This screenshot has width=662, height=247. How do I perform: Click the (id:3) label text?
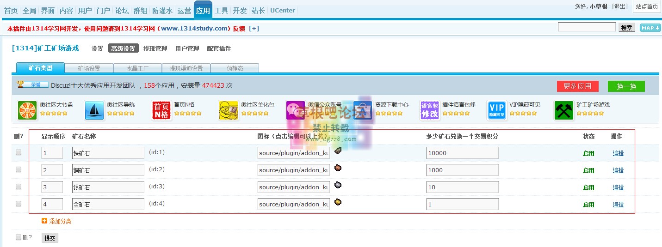pos(157,186)
